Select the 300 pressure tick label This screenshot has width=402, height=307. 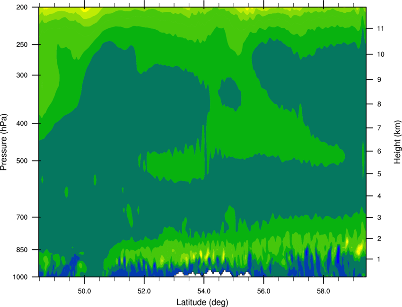[x=22, y=75]
